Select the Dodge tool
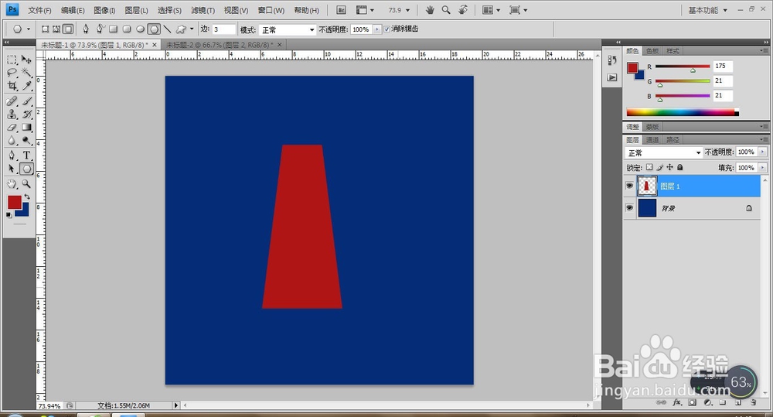Screen dimensions: 773x417 (26, 140)
